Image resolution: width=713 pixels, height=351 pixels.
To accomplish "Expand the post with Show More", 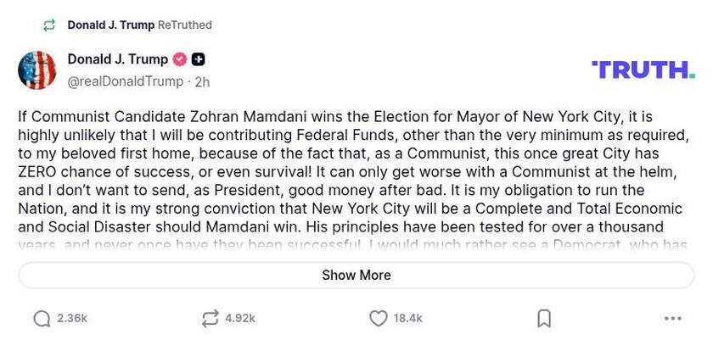I will click(x=356, y=275).
